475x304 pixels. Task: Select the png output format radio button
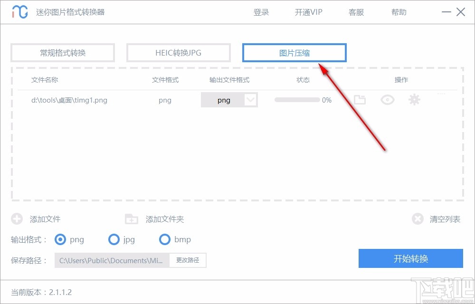[60, 240]
